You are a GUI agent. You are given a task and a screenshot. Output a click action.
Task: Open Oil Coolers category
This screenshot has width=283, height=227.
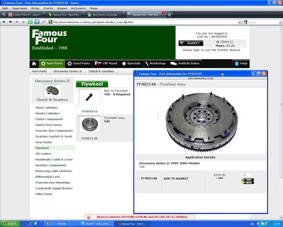43,154
